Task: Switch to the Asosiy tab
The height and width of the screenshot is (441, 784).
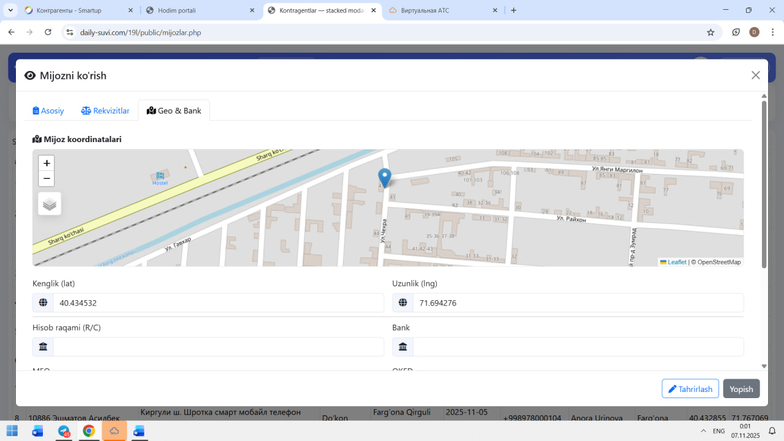Action: [48, 111]
